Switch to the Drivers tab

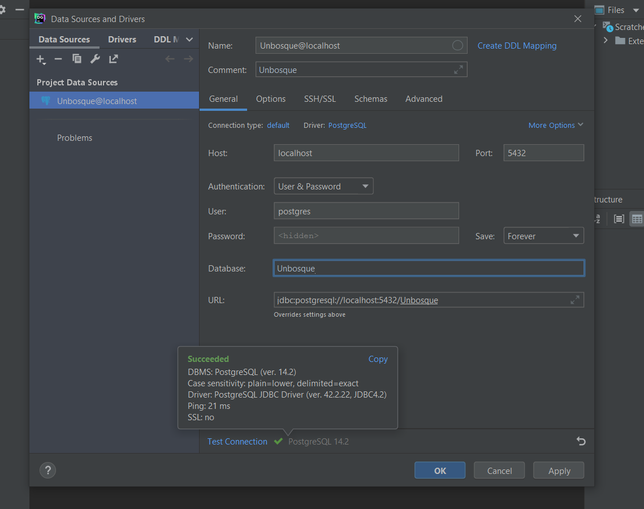click(122, 39)
